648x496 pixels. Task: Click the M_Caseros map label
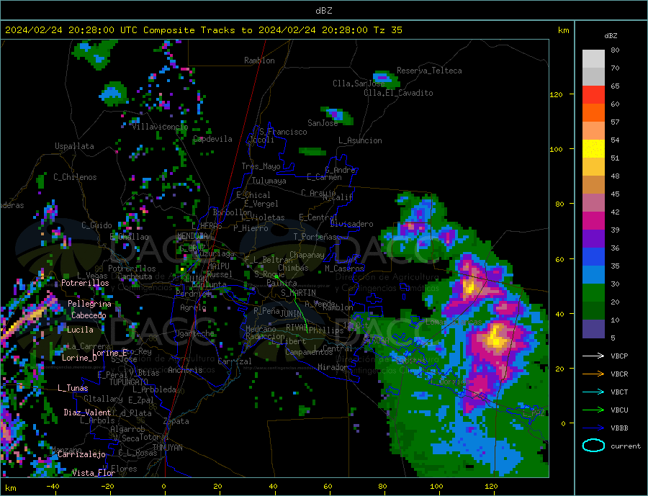(344, 269)
